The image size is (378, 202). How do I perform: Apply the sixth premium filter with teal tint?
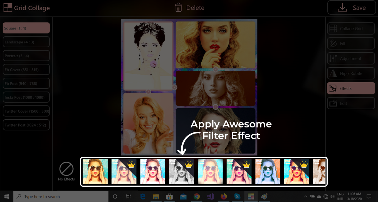click(239, 172)
